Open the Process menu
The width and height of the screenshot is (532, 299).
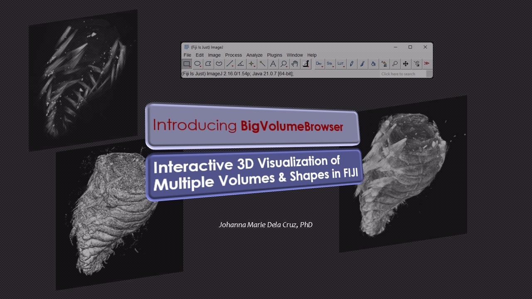(234, 55)
